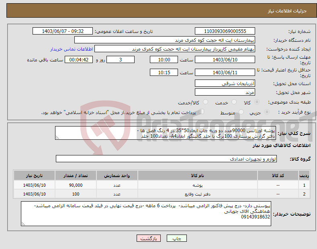Image resolution: width=317 pixels, height=249 pixels.
Task: Click the اطلاعات کالاهای مورد نیاز section heading
Action: [x=281, y=145]
